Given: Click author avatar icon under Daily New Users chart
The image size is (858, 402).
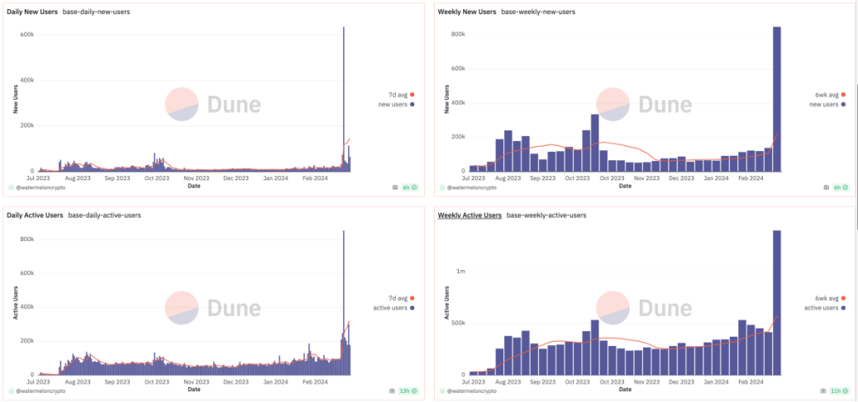Looking at the screenshot, I should tap(11, 187).
